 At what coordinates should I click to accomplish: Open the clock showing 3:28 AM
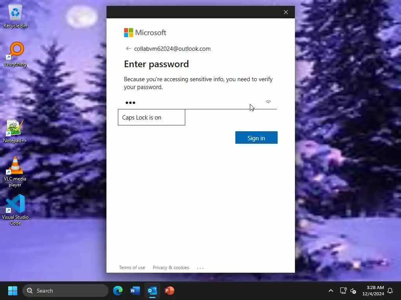point(373,291)
